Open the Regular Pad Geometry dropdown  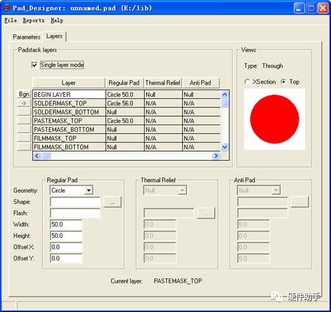[89, 190]
